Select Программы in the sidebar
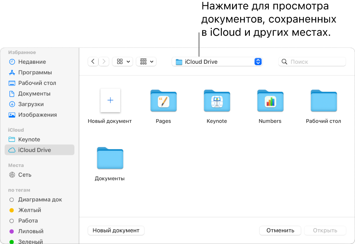 [x=35, y=72]
